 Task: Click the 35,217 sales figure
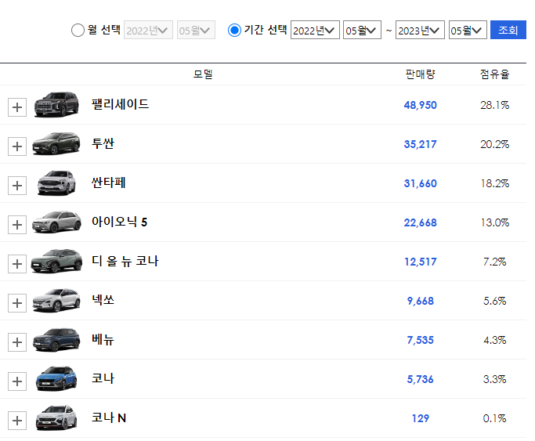tap(421, 144)
